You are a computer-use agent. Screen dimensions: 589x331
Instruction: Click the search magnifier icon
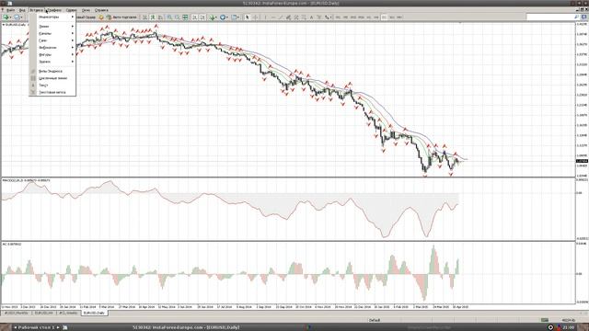click(x=576, y=17)
